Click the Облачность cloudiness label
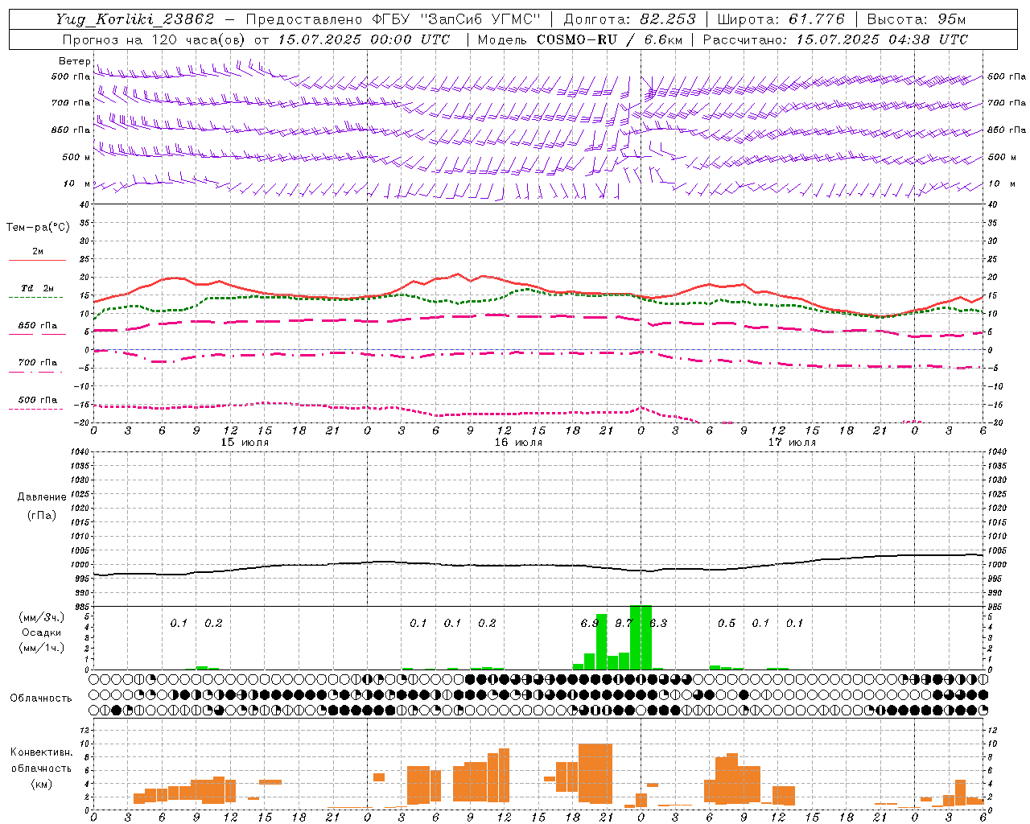 41,698
